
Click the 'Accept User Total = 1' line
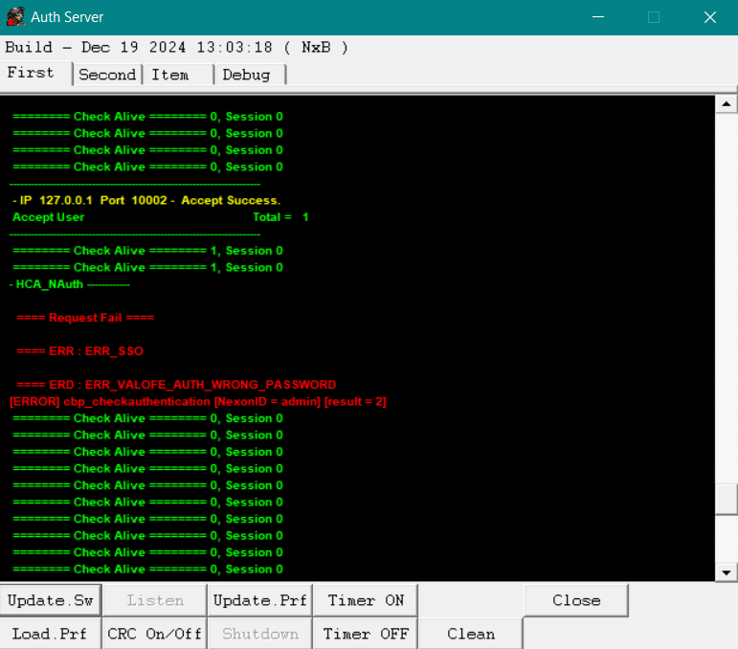tap(160, 217)
